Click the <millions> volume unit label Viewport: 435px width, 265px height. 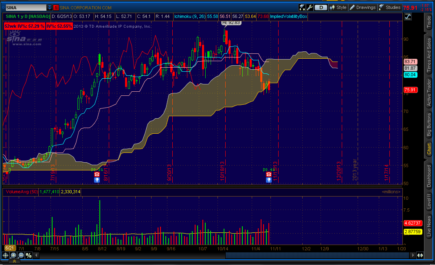point(391,192)
